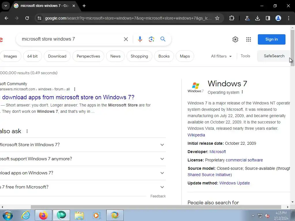Open the Downloads icon in toolbar
The height and width of the screenshot is (221, 295).
point(258,18)
